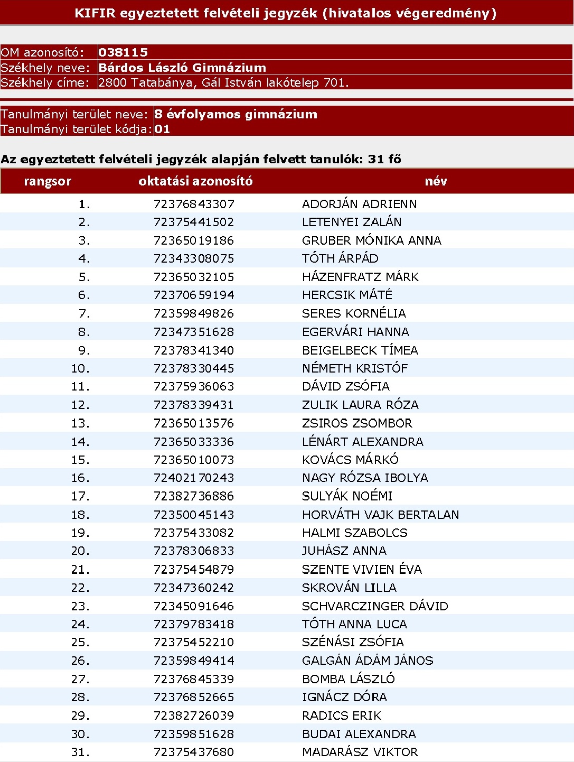Click the name GALGÁN ÁDÁM JÁNOS
This screenshot has width=574, height=762.
[367, 661]
